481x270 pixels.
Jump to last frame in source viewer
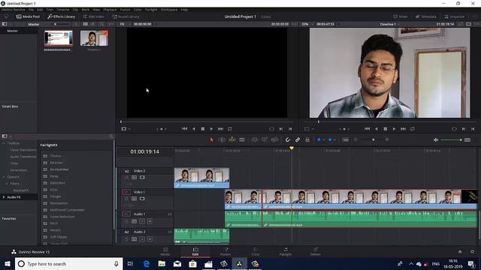click(220, 129)
